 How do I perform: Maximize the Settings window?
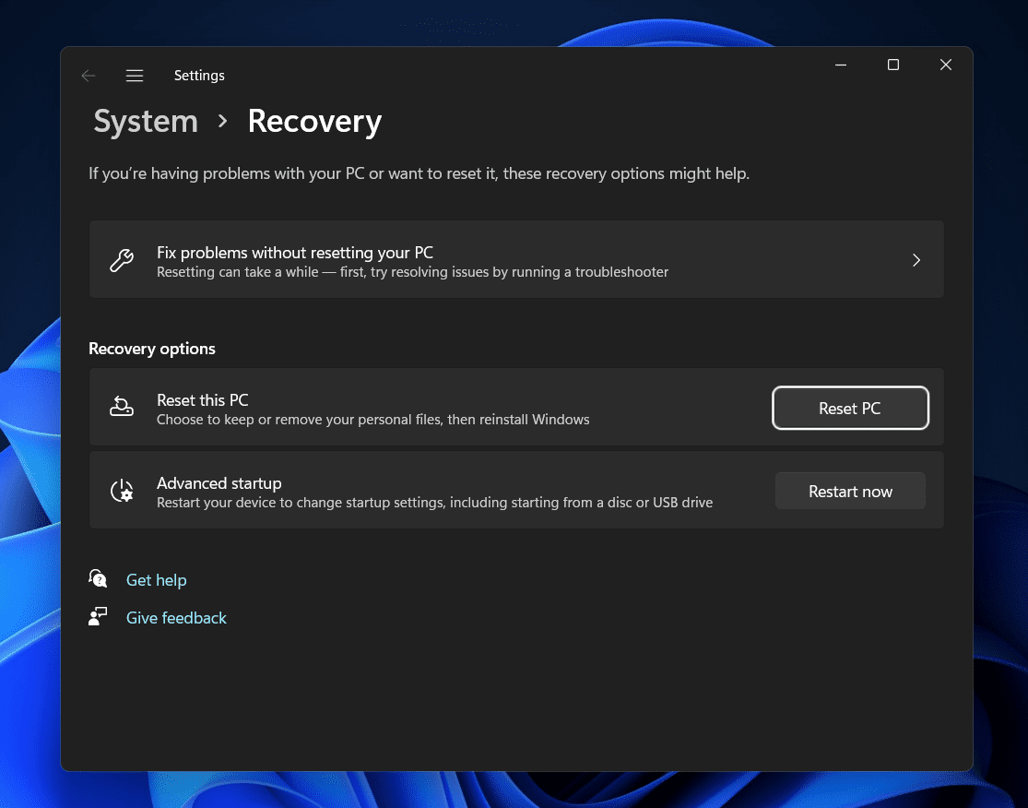892,65
